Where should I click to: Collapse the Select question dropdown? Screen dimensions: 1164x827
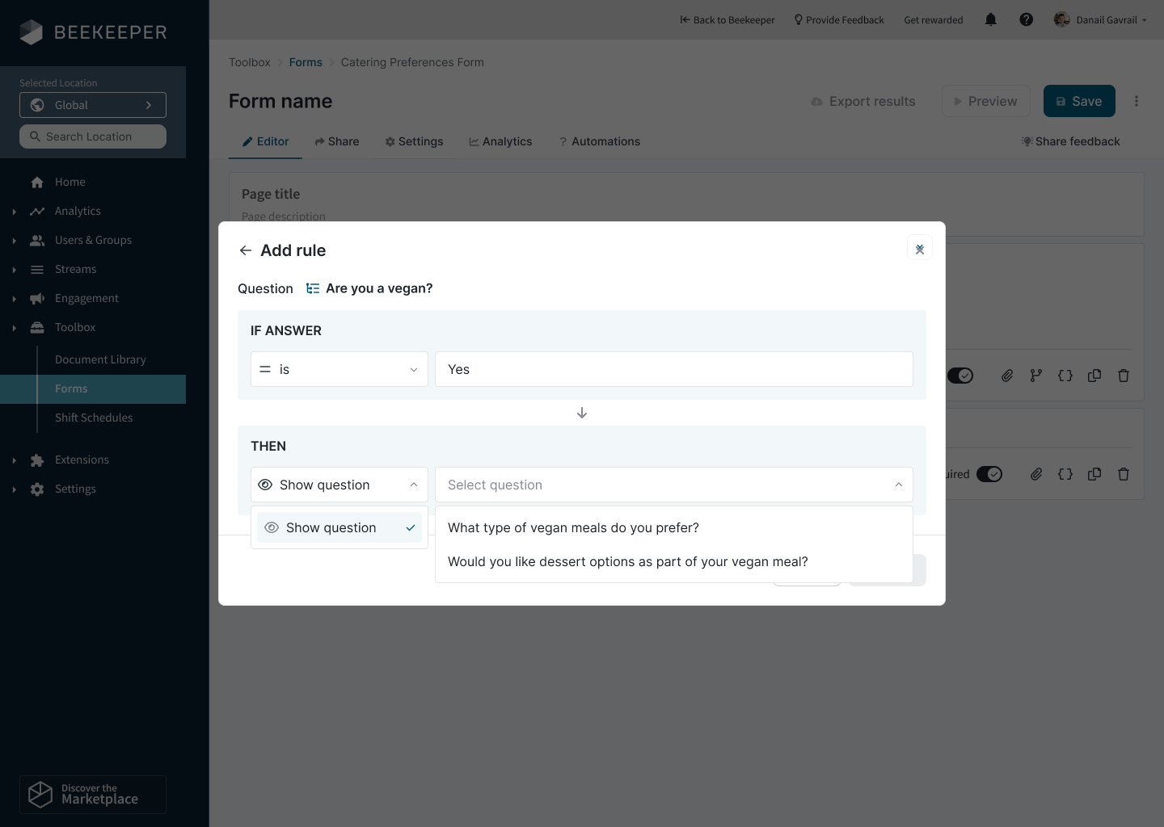898,485
